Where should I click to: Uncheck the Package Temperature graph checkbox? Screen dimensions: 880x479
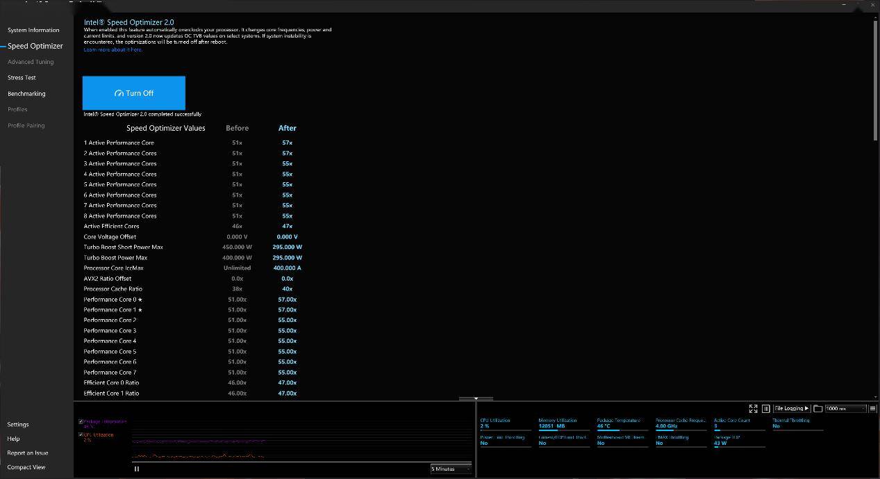81,421
